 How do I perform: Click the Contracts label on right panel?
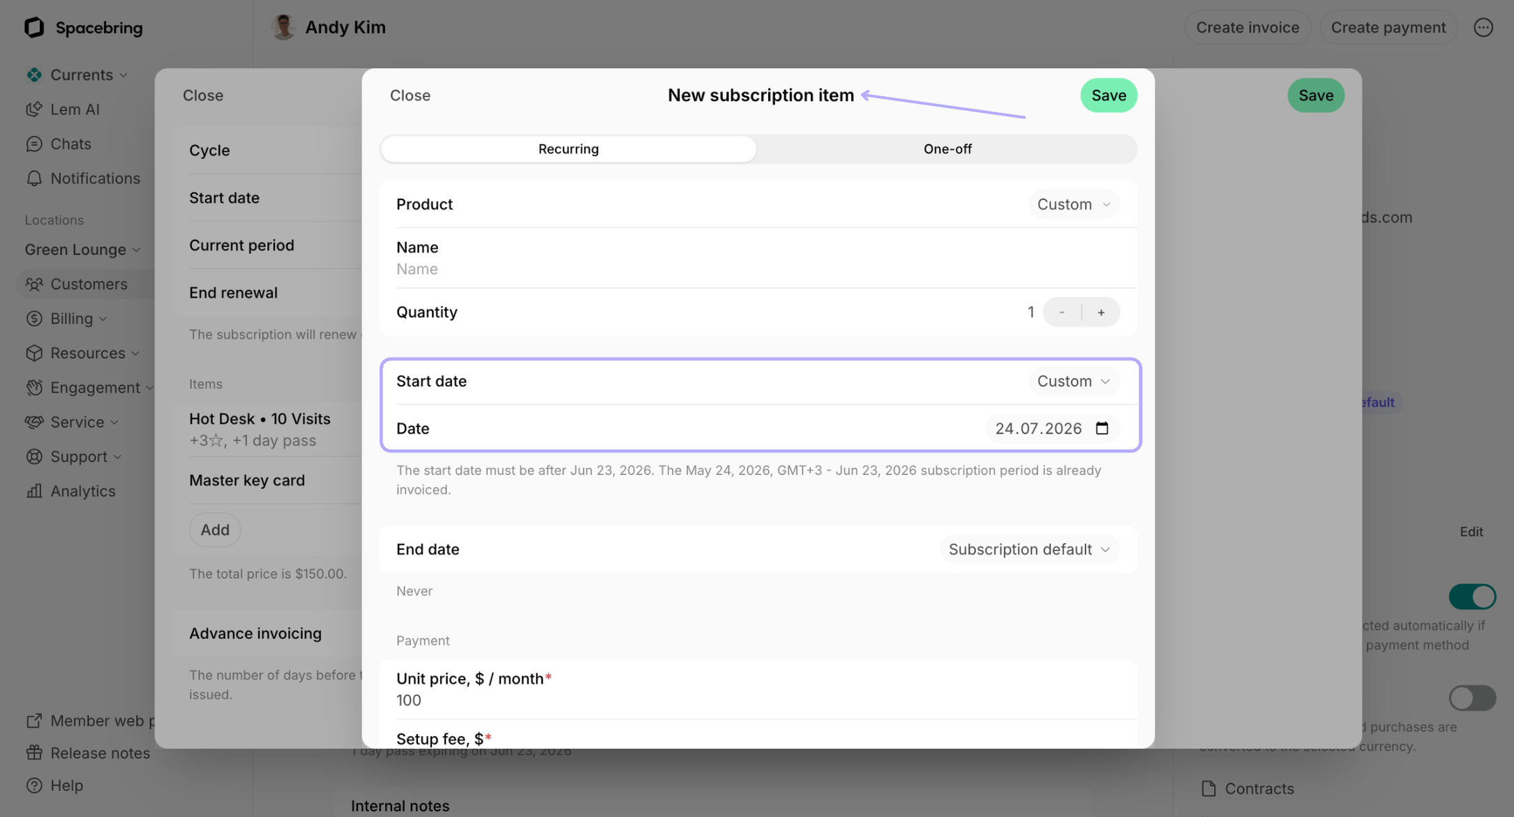1259,788
